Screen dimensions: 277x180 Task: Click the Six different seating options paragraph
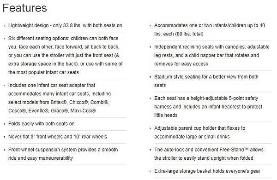[x=66, y=55]
